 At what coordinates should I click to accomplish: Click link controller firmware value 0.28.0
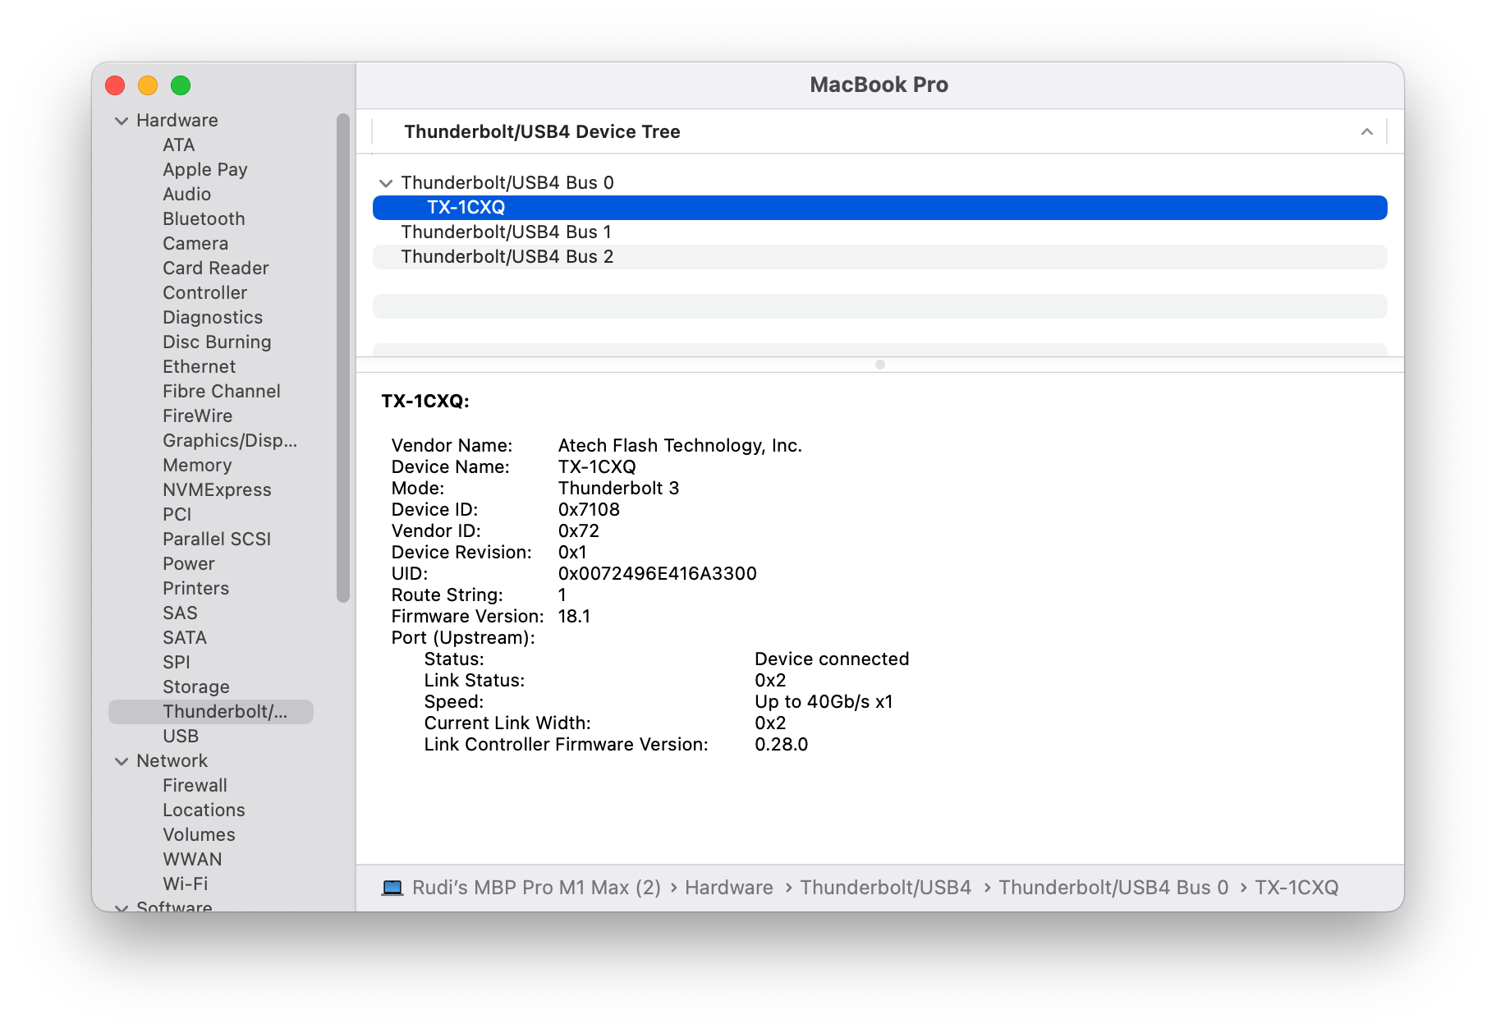pos(781,745)
